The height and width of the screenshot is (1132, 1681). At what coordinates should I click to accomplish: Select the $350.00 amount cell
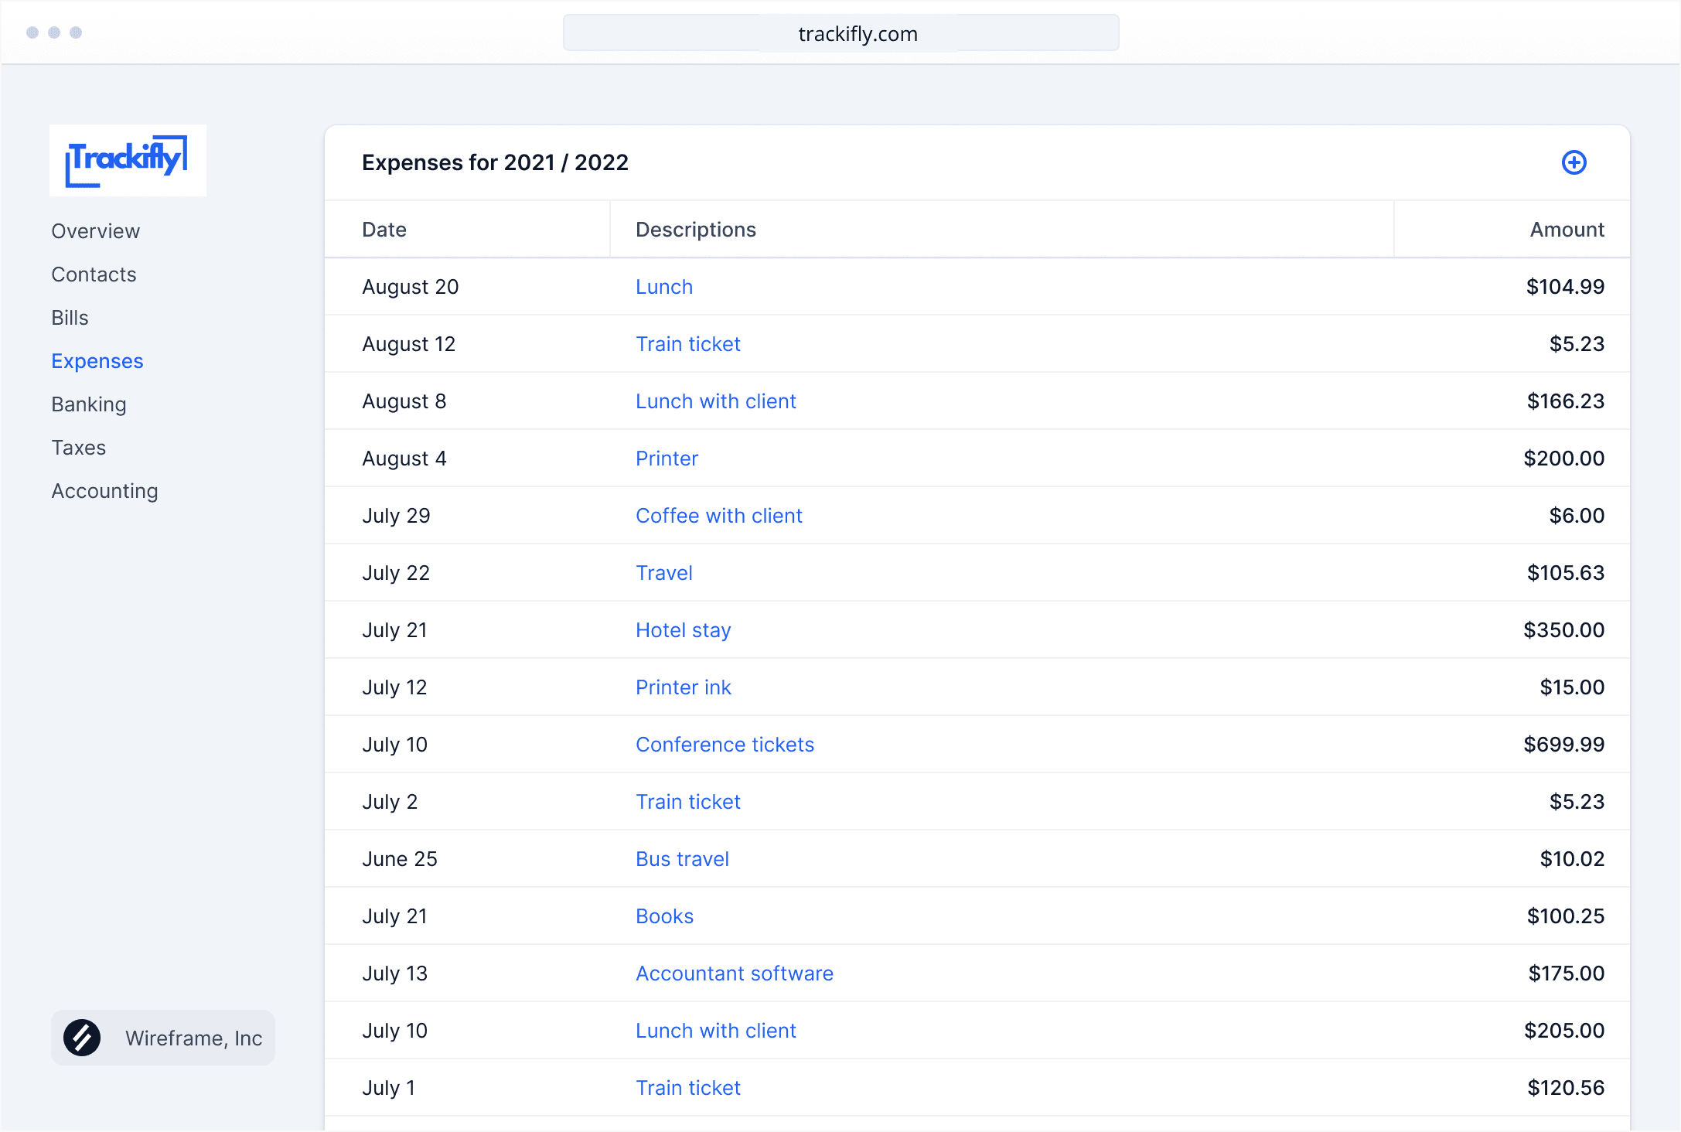click(x=1564, y=630)
